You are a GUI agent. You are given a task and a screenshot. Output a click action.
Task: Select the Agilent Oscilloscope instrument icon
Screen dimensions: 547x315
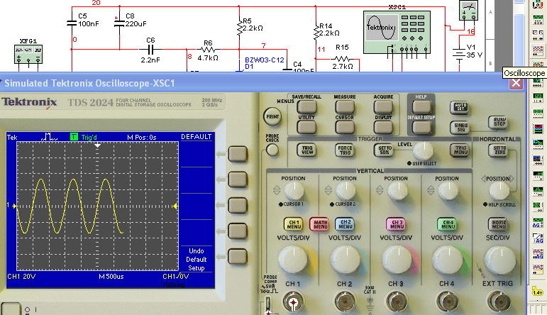pos(538,253)
